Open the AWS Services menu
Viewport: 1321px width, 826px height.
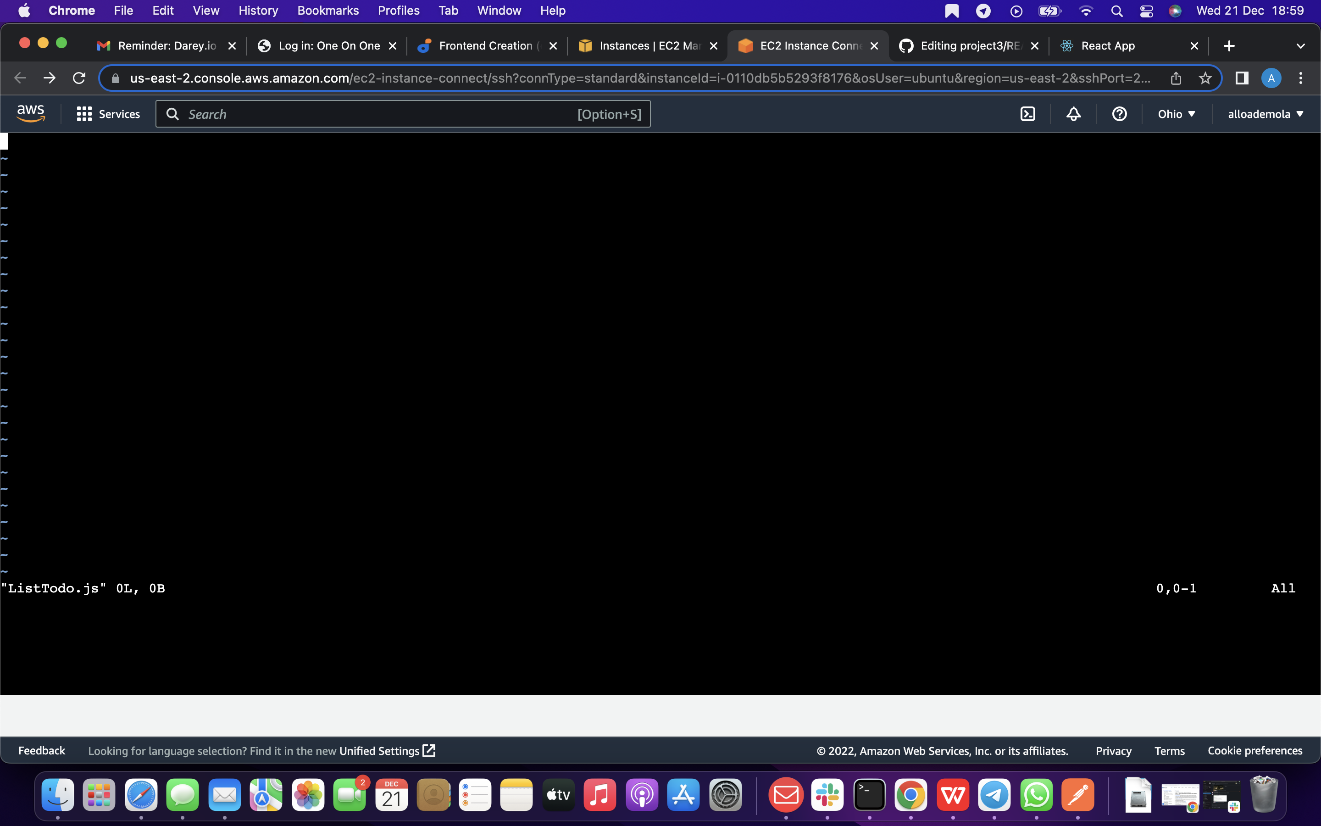click(107, 114)
